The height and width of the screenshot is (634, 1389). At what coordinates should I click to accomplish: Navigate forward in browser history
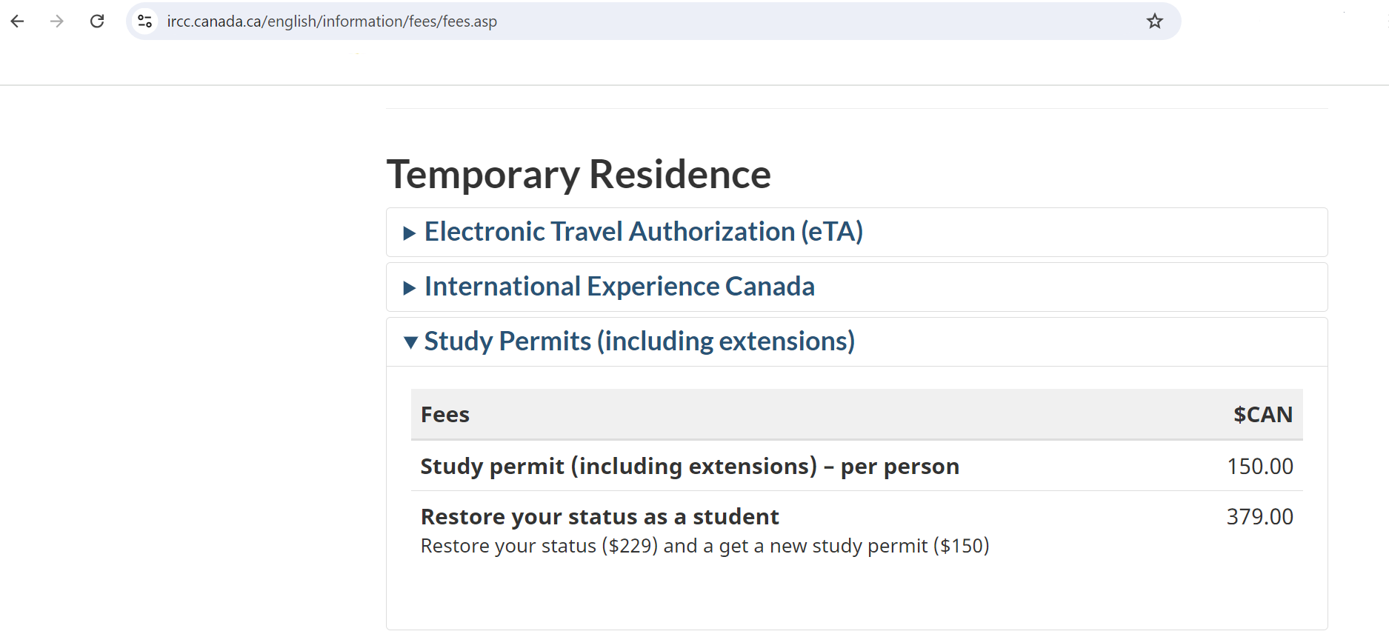[57, 21]
